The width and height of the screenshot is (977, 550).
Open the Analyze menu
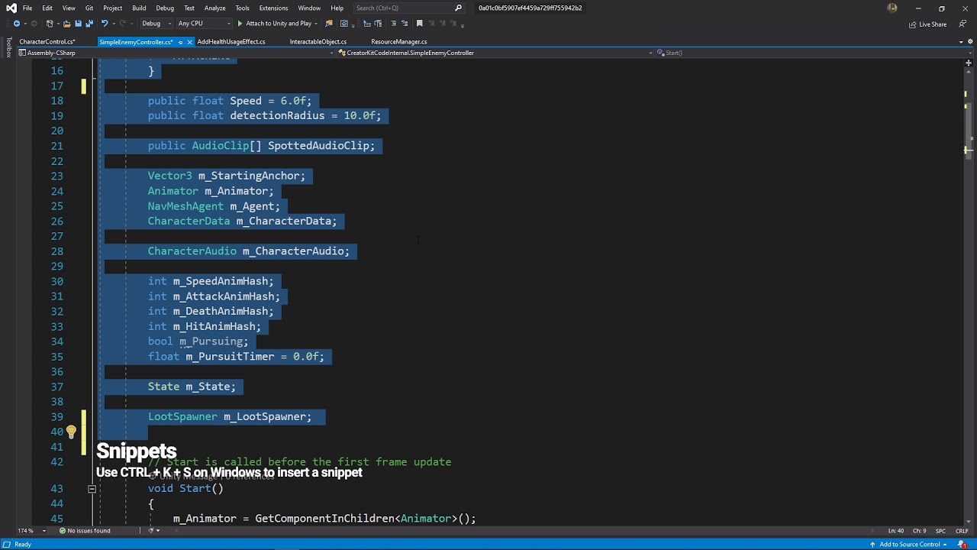click(214, 8)
